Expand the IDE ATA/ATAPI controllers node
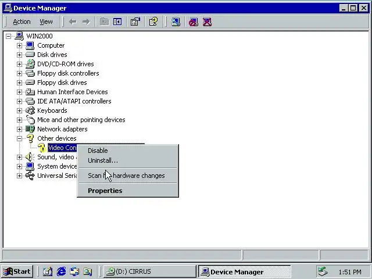 (x=19, y=101)
